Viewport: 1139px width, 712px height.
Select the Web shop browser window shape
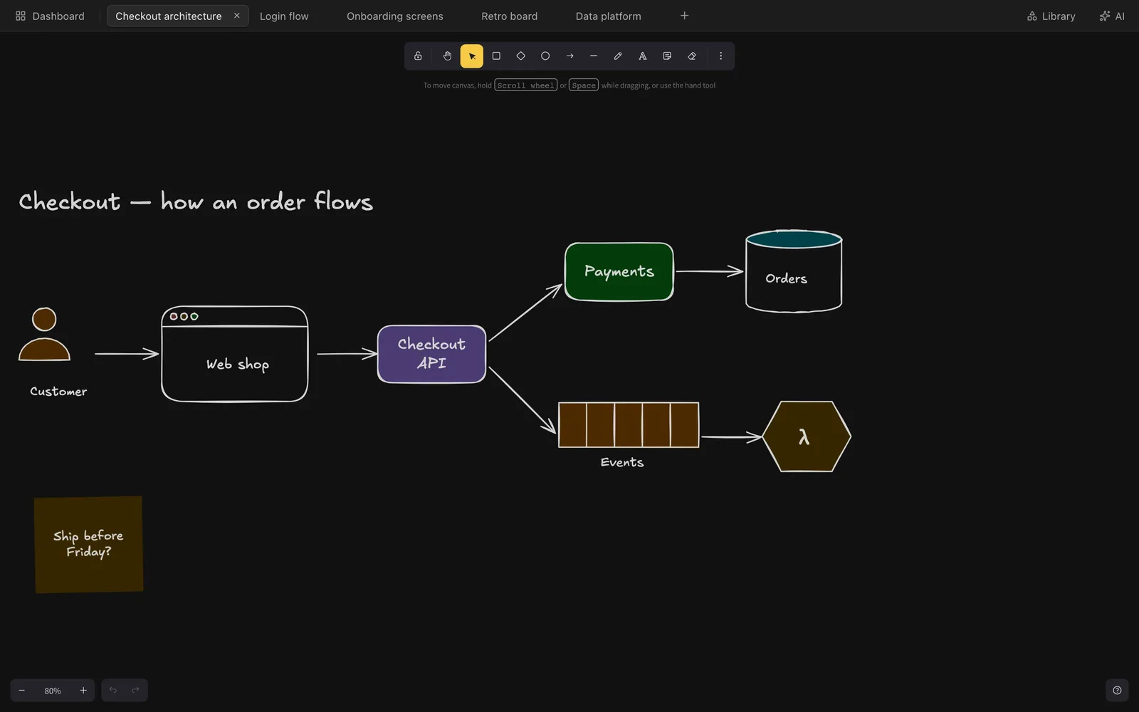pos(235,354)
